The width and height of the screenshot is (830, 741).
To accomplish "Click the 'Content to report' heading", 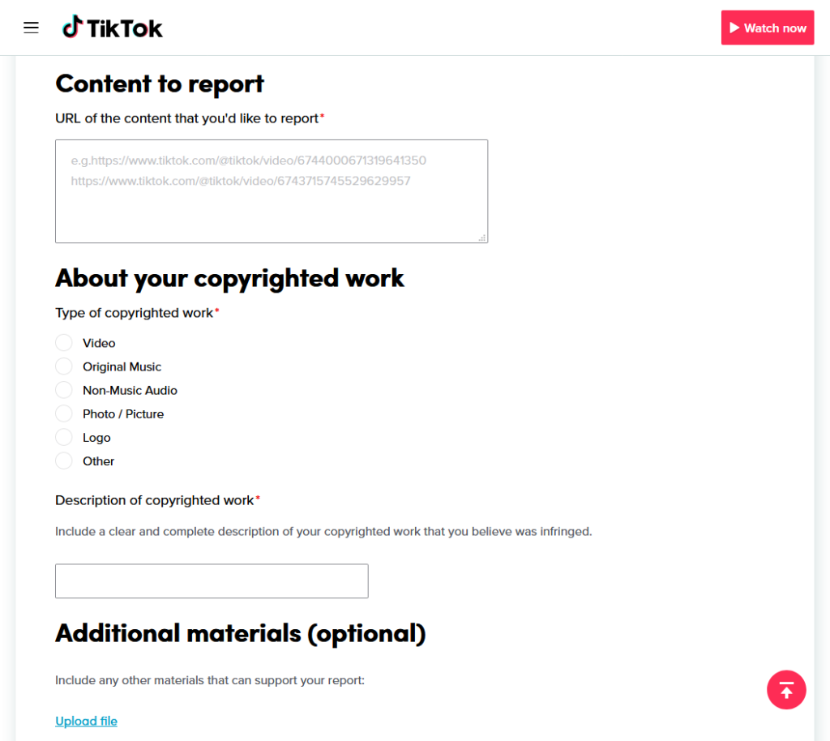I will point(160,84).
